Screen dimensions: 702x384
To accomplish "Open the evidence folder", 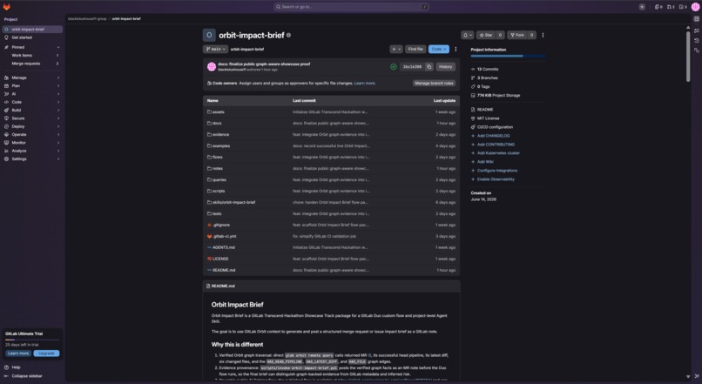I will [220, 134].
